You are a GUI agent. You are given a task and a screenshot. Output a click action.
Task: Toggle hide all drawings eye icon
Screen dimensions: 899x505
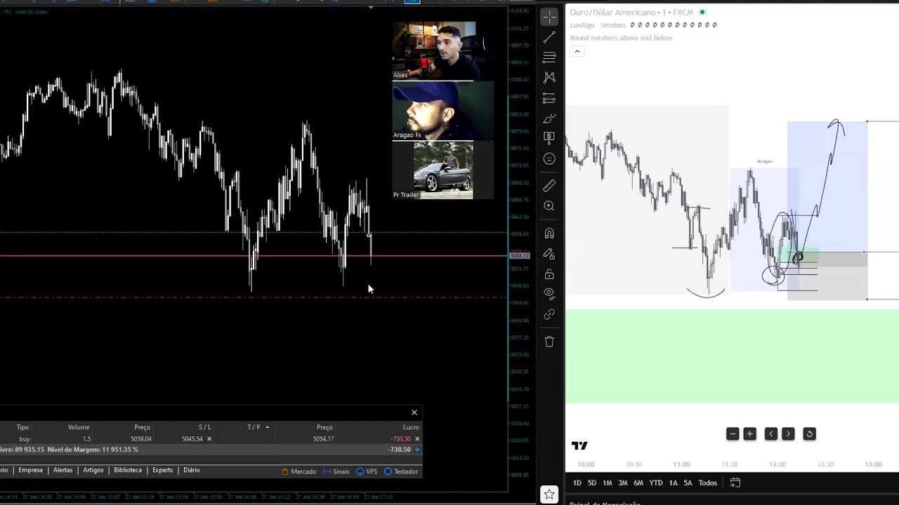pos(549,293)
